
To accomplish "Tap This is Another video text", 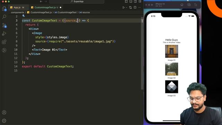I will 171,42.
